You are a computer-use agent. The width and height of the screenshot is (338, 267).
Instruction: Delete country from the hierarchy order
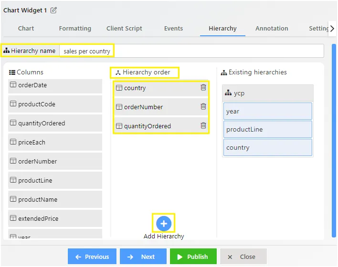point(203,87)
